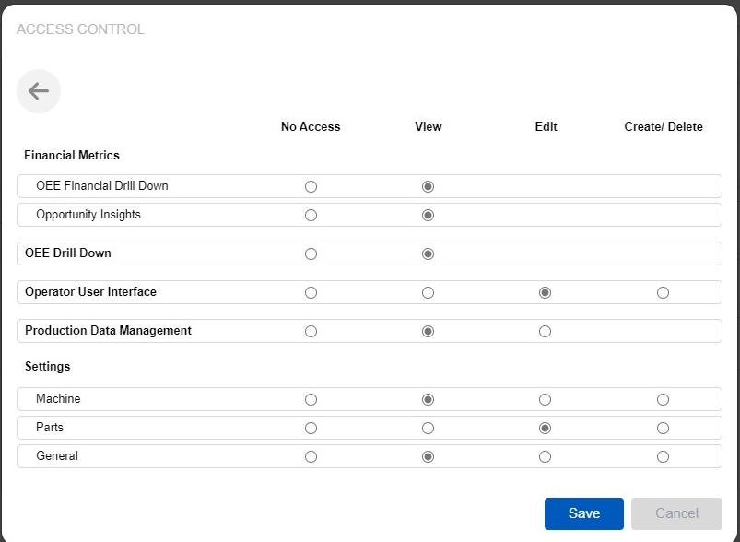The width and height of the screenshot is (740, 542).
Task: Select View for the Parts setting
Action: pos(428,428)
